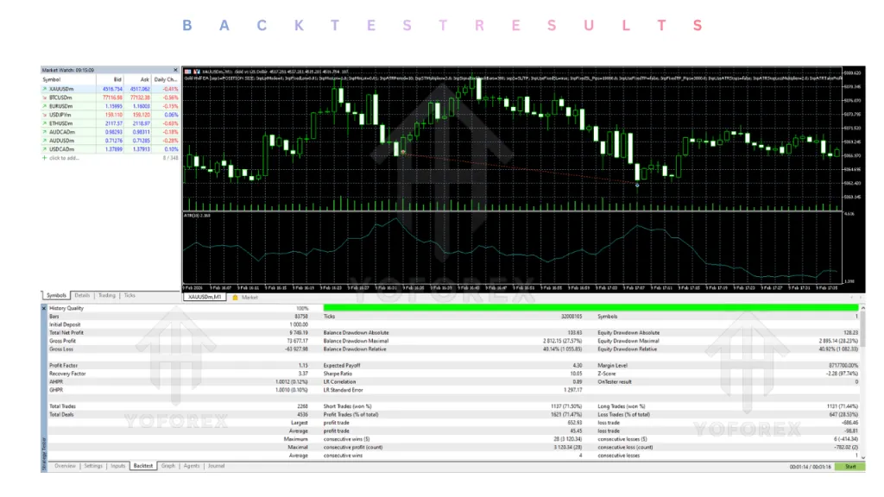Click the green History Quality progress bar
Viewport: 884px width, 497px height.
[x=590, y=308]
